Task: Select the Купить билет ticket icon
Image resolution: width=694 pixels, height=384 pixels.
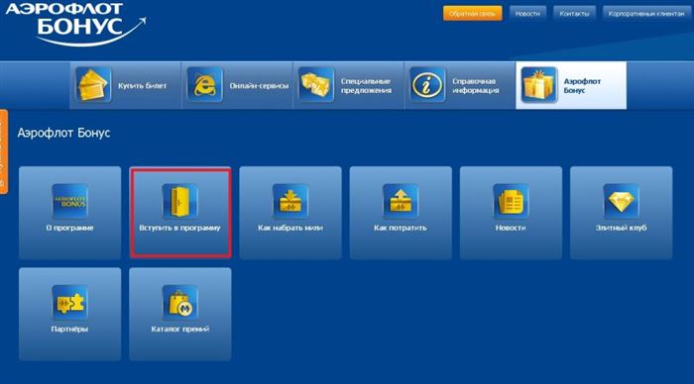Action: (x=93, y=85)
